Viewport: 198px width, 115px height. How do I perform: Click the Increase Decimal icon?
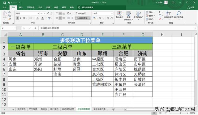point(108,18)
